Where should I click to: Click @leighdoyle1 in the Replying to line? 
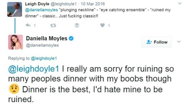click(x=44, y=58)
